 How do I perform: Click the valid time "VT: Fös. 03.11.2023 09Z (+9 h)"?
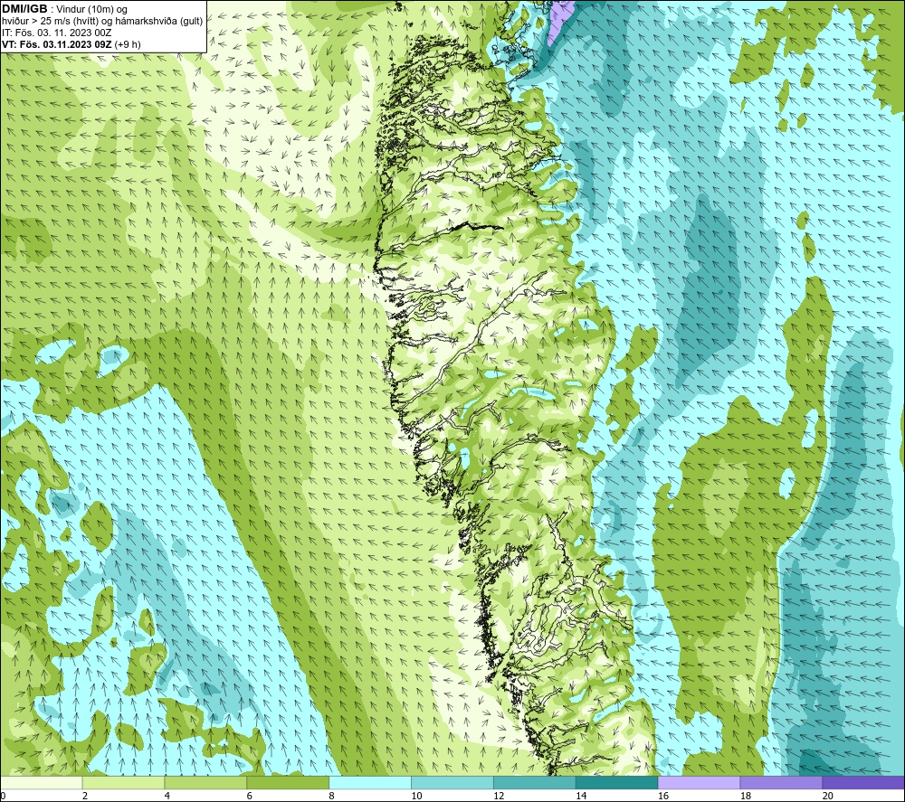71,44
